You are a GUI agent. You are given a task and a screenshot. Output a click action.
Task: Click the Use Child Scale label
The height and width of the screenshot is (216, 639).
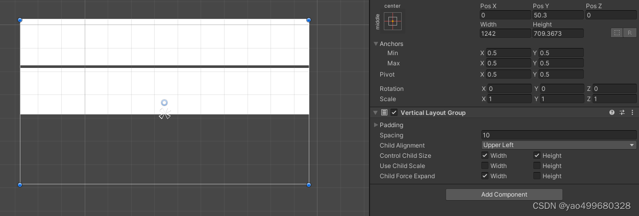tap(402, 166)
